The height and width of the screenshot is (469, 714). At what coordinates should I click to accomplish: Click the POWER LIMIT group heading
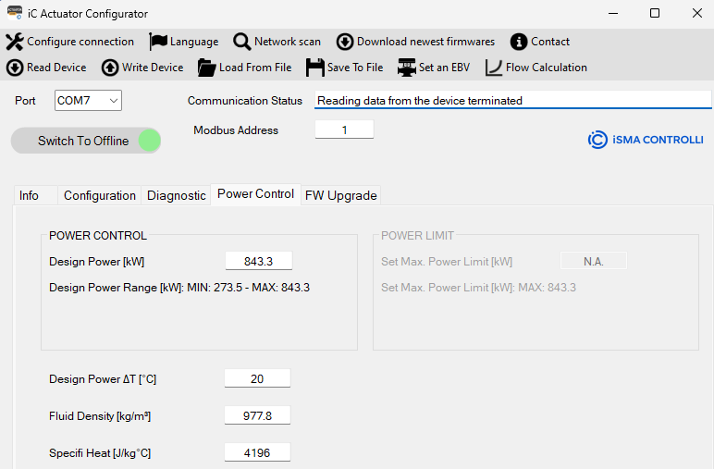(417, 235)
